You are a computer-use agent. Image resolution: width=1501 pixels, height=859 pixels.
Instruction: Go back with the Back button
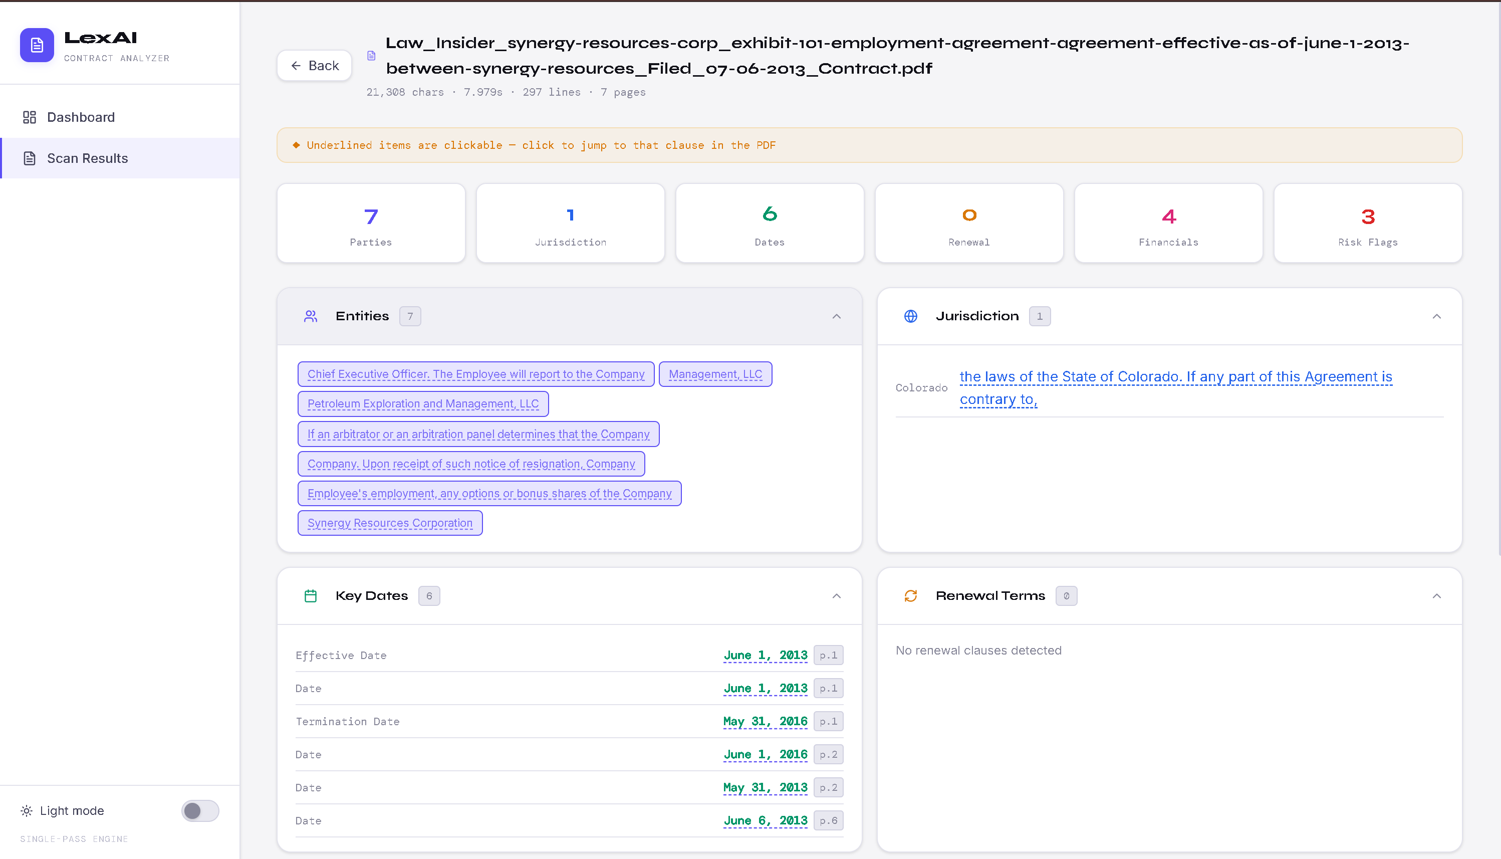(x=314, y=66)
